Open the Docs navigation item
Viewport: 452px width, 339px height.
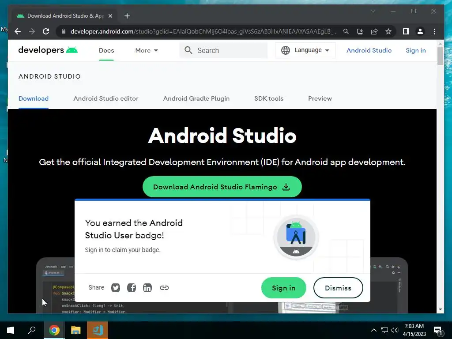tap(106, 50)
